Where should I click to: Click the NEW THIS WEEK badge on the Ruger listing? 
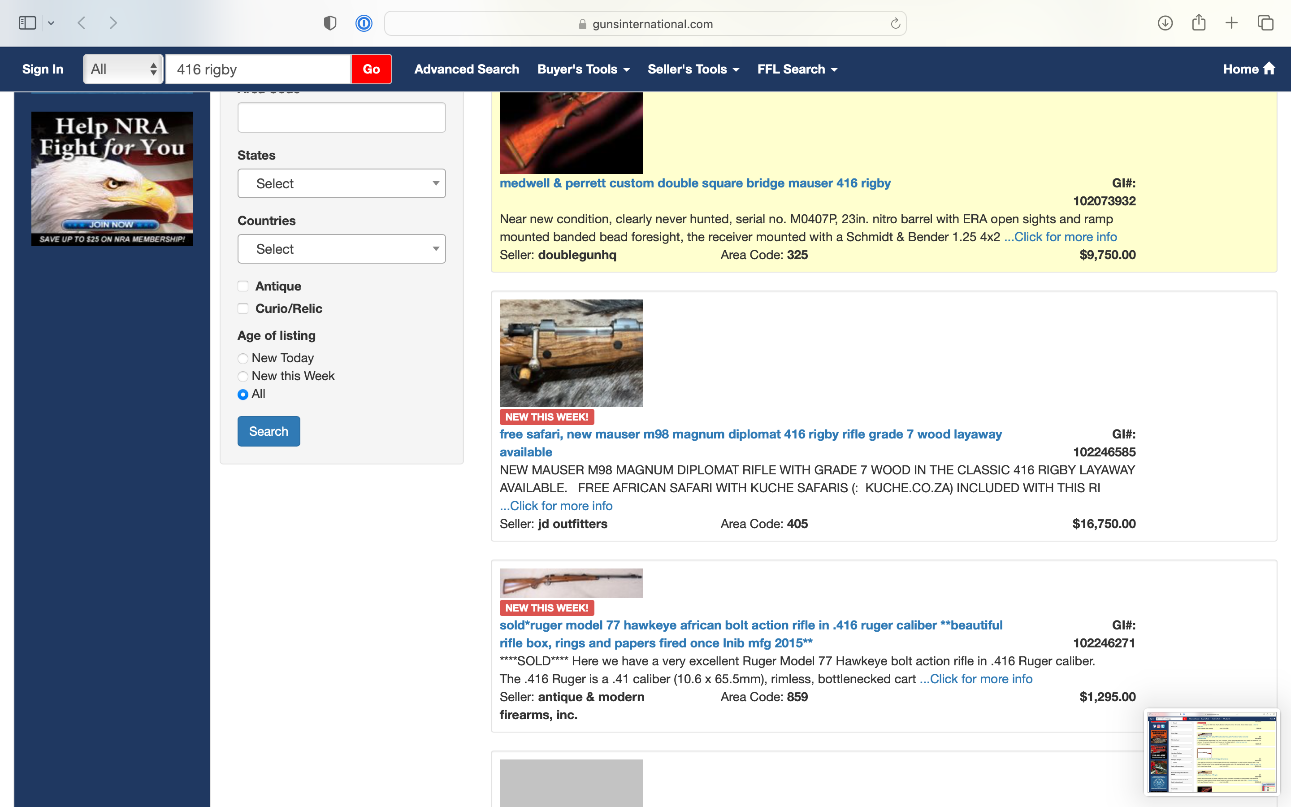(547, 608)
